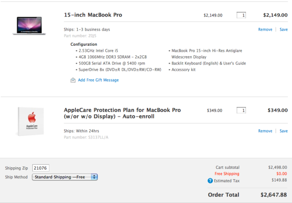Click the Ship Method dropdown arrow stepper
The image size is (292, 203).
(94, 177)
